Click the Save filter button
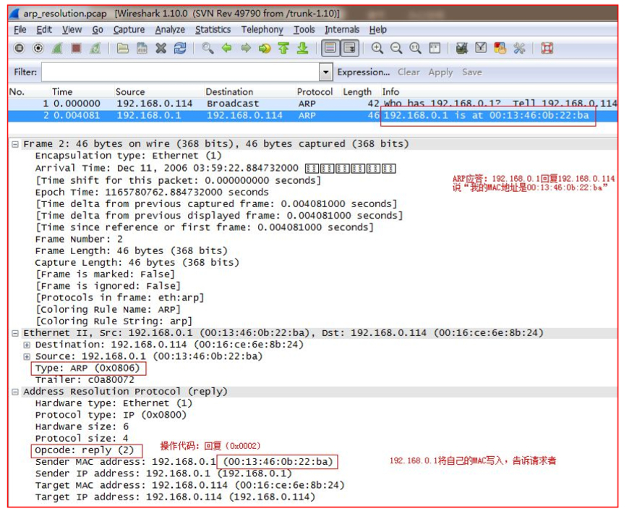Image resolution: width=629 pixels, height=509 pixels. coord(471,72)
